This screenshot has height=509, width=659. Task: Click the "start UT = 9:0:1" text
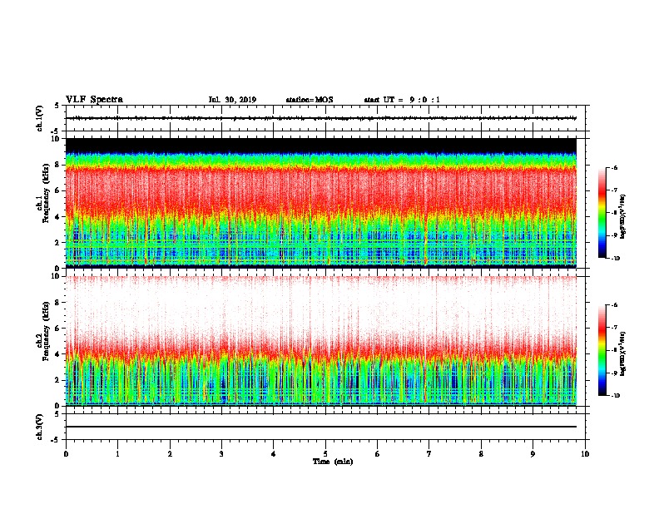coord(402,100)
